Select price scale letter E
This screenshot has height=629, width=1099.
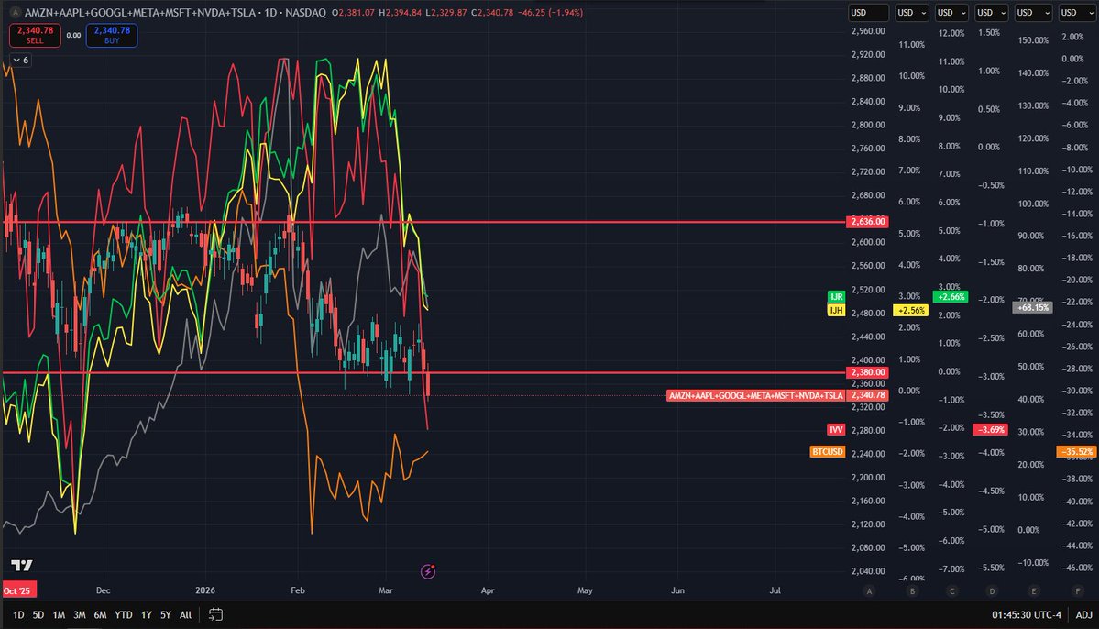click(x=1033, y=591)
